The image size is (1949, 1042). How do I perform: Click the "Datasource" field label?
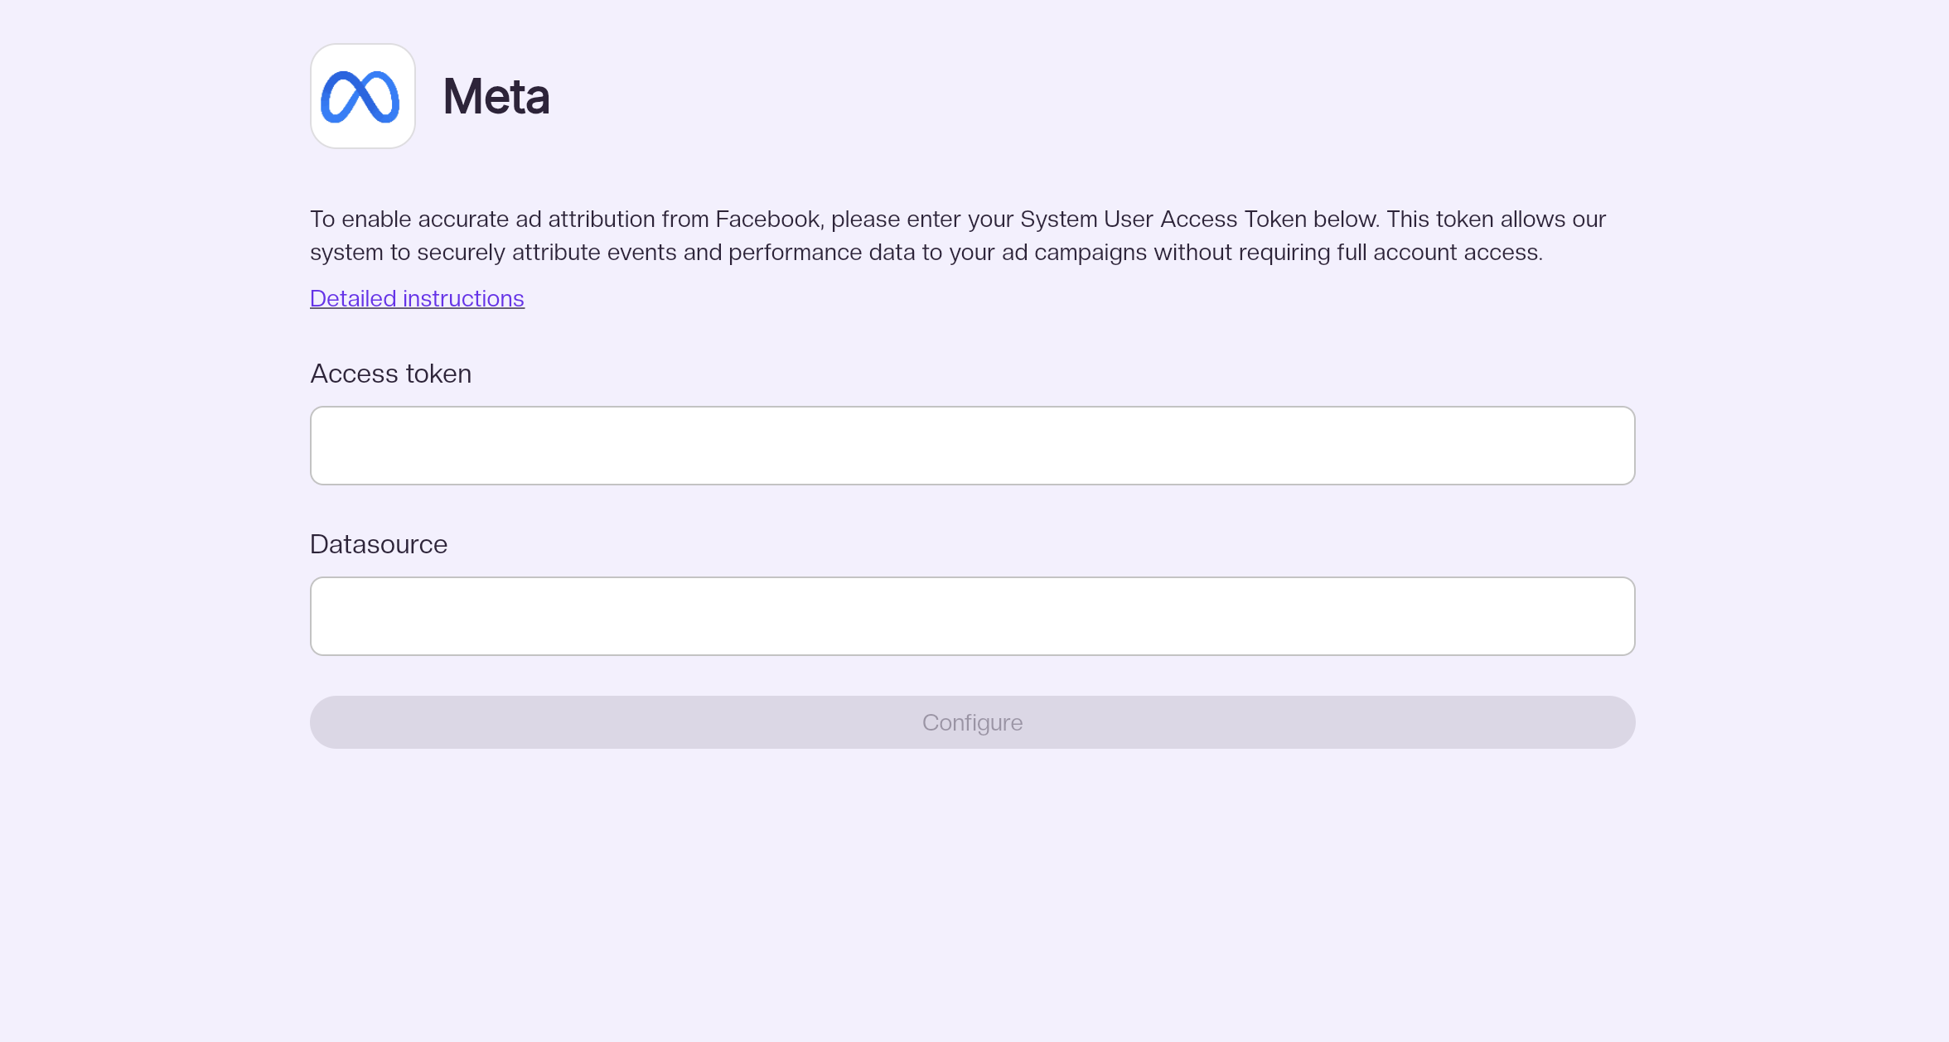pyautogui.click(x=378, y=544)
